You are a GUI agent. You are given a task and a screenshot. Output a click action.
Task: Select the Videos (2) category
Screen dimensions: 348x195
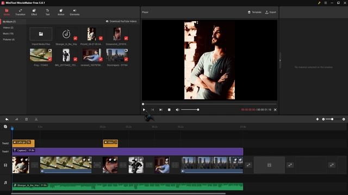click(x=8, y=28)
